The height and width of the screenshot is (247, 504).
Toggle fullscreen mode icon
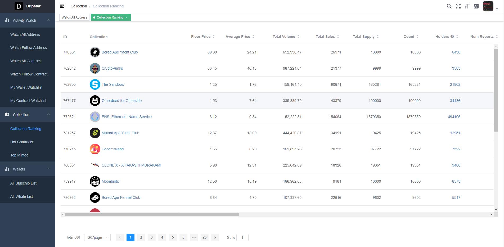458,6
